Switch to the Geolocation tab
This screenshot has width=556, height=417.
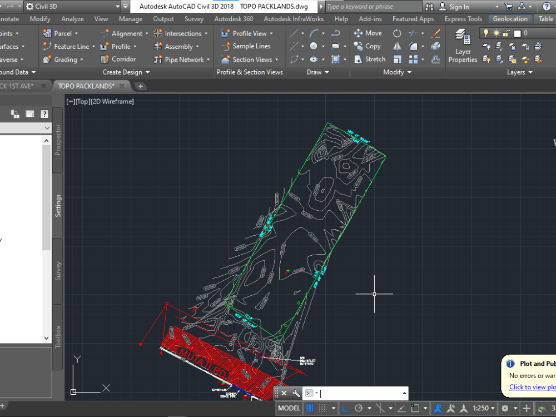pyautogui.click(x=510, y=19)
